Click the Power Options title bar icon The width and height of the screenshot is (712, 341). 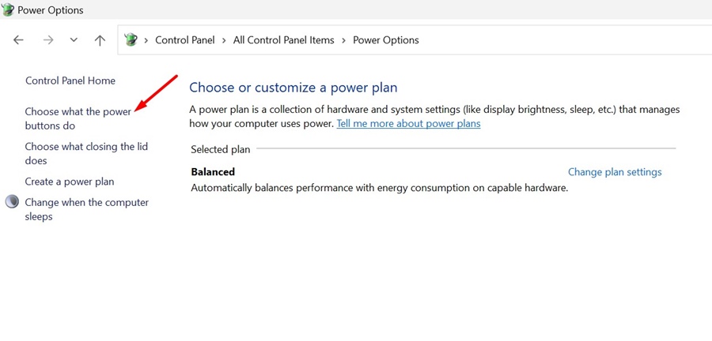pos(8,10)
